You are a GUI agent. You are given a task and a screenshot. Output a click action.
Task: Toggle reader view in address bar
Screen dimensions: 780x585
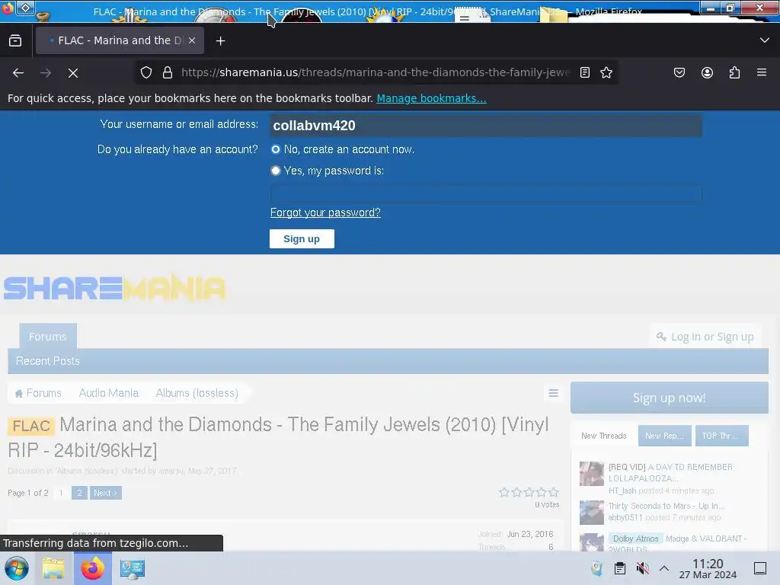click(x=585, y=72)
